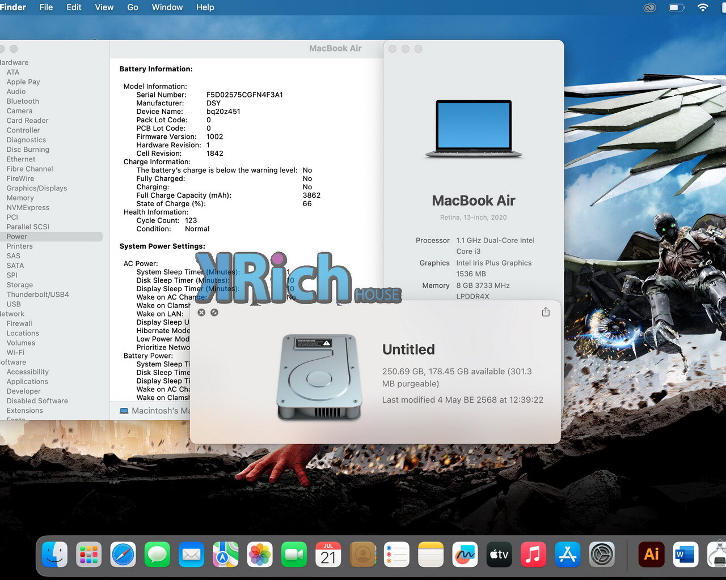
Task: Select the highlighted Power sidebar item
Action: click(51, 237)
